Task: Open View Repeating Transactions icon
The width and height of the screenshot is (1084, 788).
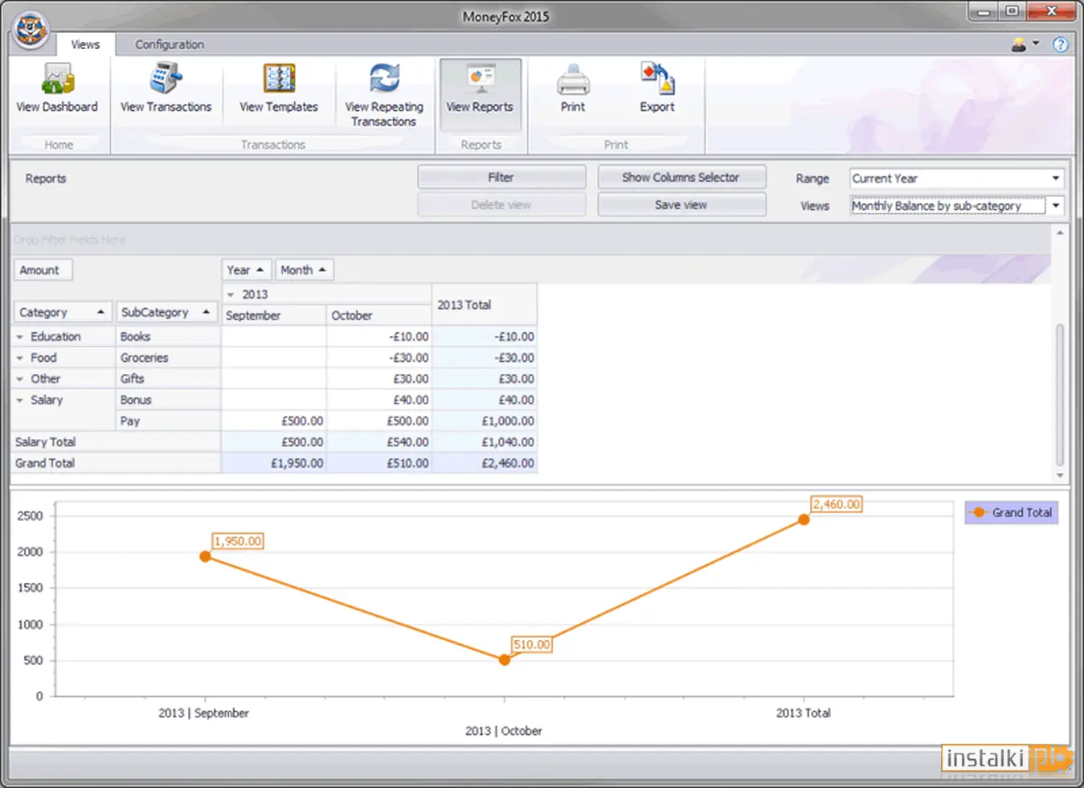Action: (384, 80)
